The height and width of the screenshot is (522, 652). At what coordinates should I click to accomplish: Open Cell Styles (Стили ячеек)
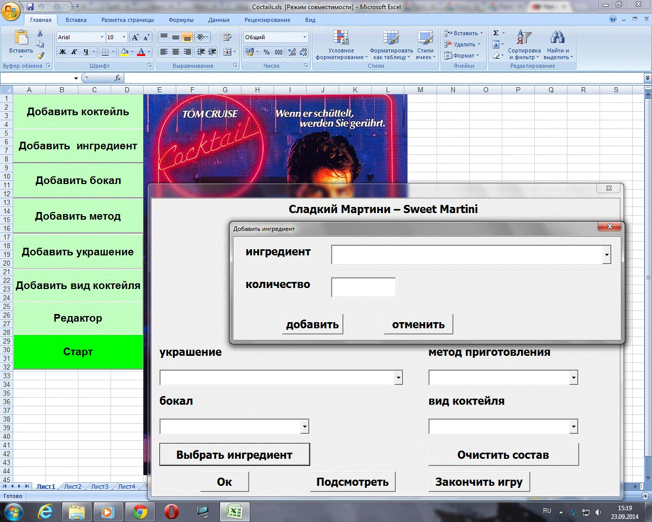[x=425, y=45]
